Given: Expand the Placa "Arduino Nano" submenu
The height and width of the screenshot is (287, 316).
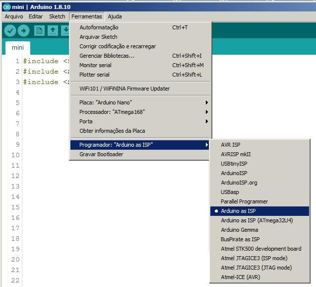Looking at the screenshot, I should click(x=139, y=102).
